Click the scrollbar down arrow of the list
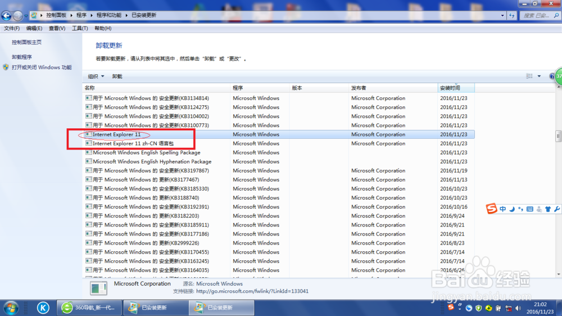 [559, 274]
